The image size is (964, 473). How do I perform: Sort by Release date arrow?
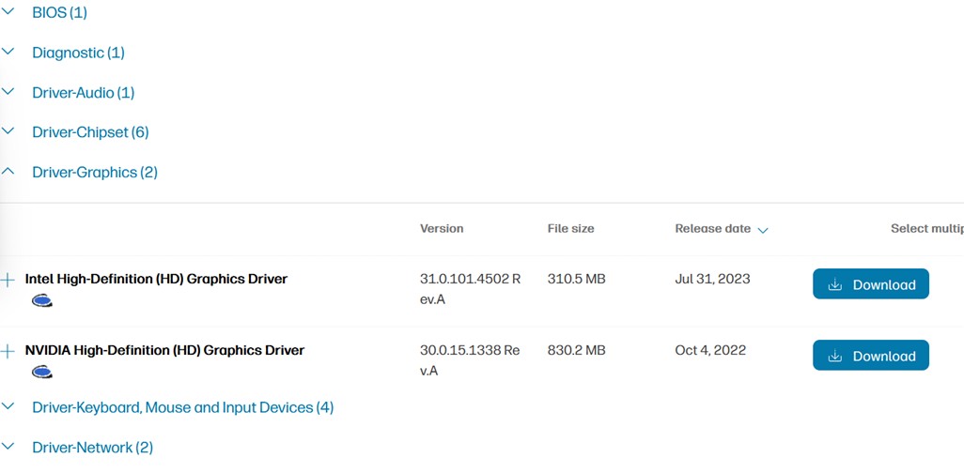(763, 230)
